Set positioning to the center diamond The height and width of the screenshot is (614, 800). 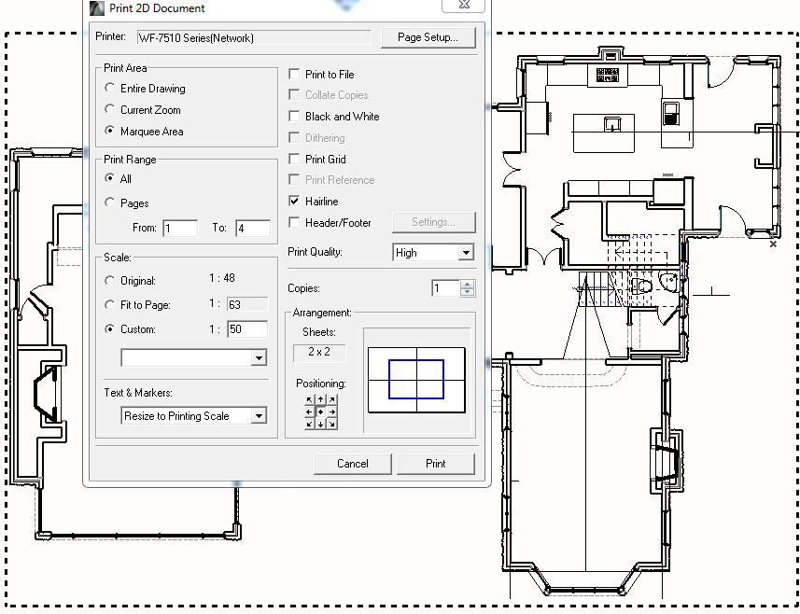coord(320,412)
